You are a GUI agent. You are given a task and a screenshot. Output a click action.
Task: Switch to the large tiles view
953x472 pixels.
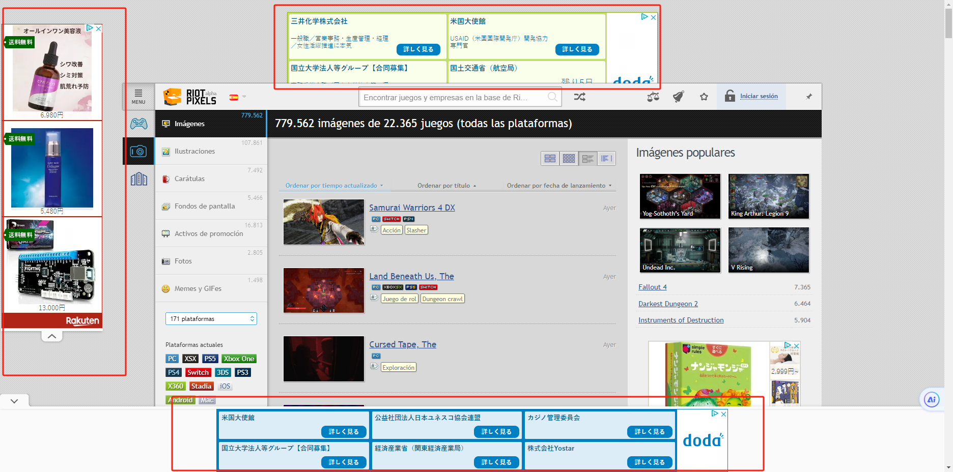click(550, 159)
